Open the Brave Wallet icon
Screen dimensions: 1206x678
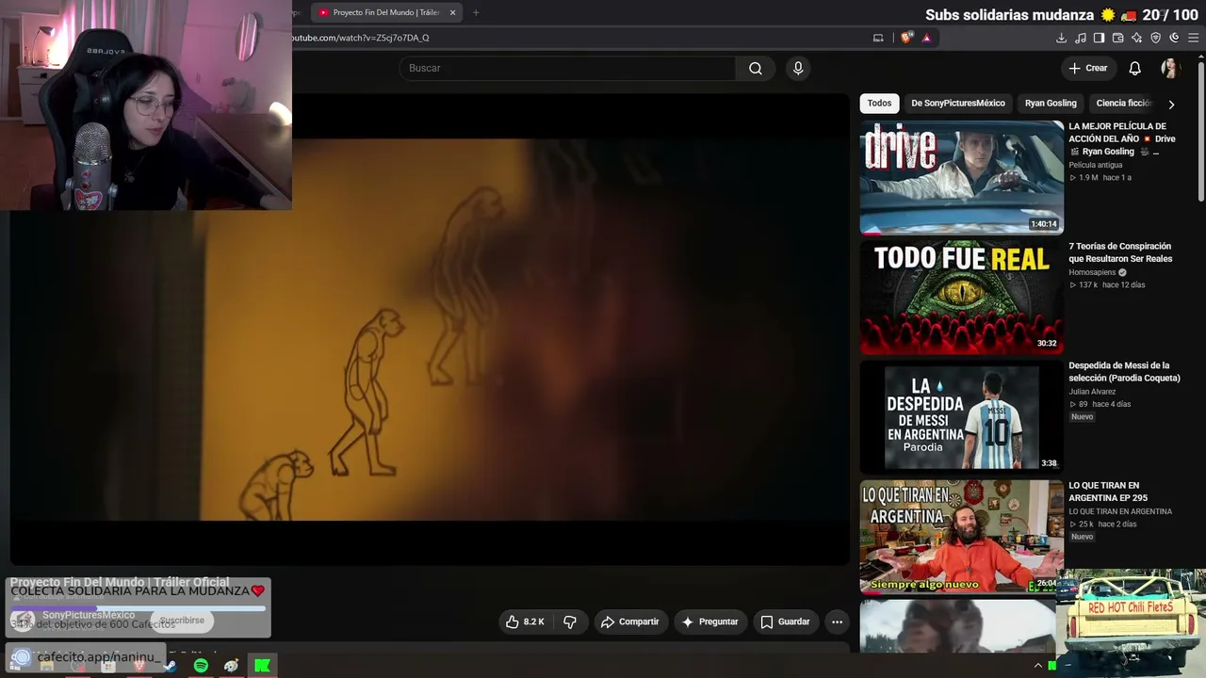[1118, 38]
